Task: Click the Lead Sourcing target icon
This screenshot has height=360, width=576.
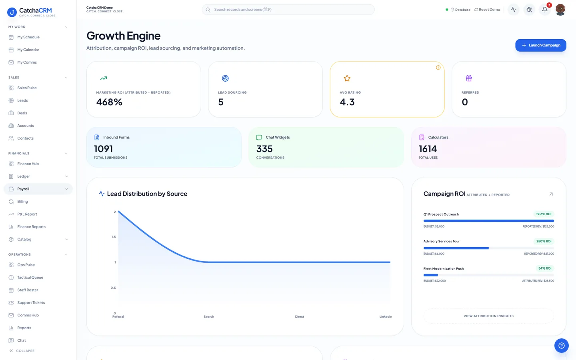Action: [x=225, y=78]
